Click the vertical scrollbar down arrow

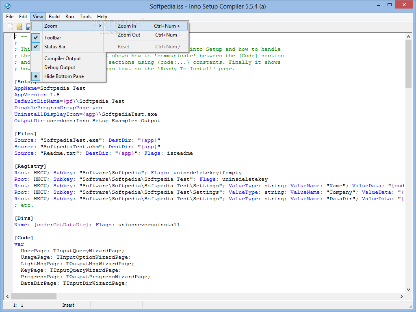click(x=408, y=290)
